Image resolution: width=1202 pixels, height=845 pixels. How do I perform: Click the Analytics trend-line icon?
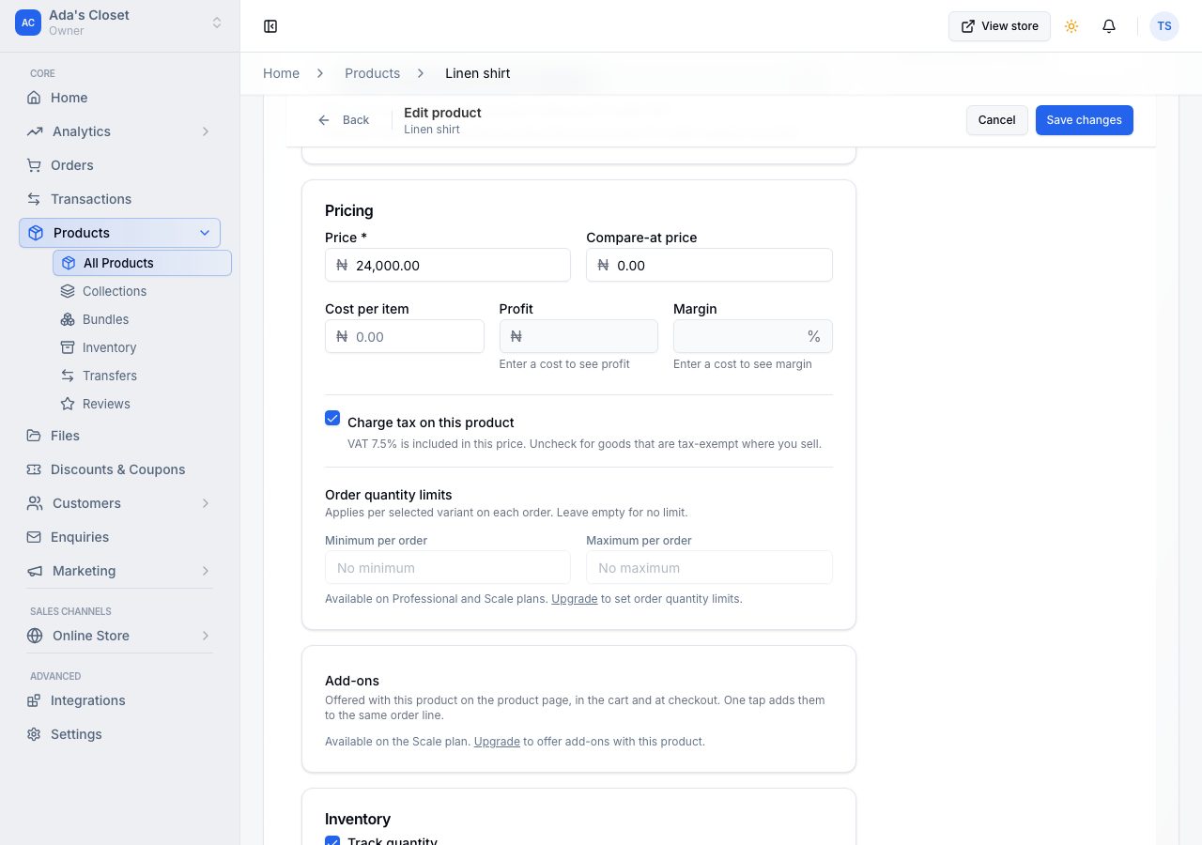[x=35, y=131]
